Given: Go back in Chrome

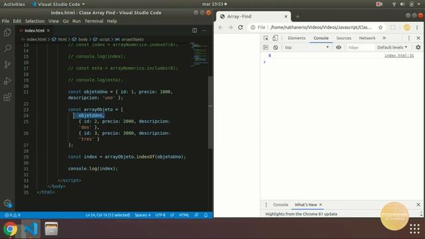Looking at the screenshot, I should tap(220, 27).
